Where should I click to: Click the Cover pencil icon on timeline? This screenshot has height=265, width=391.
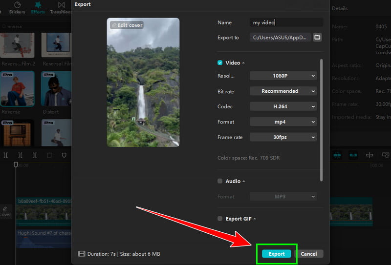pos(5,209)
